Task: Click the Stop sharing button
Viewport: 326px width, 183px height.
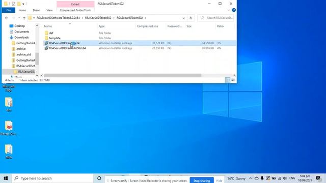Action: [202, 180]
